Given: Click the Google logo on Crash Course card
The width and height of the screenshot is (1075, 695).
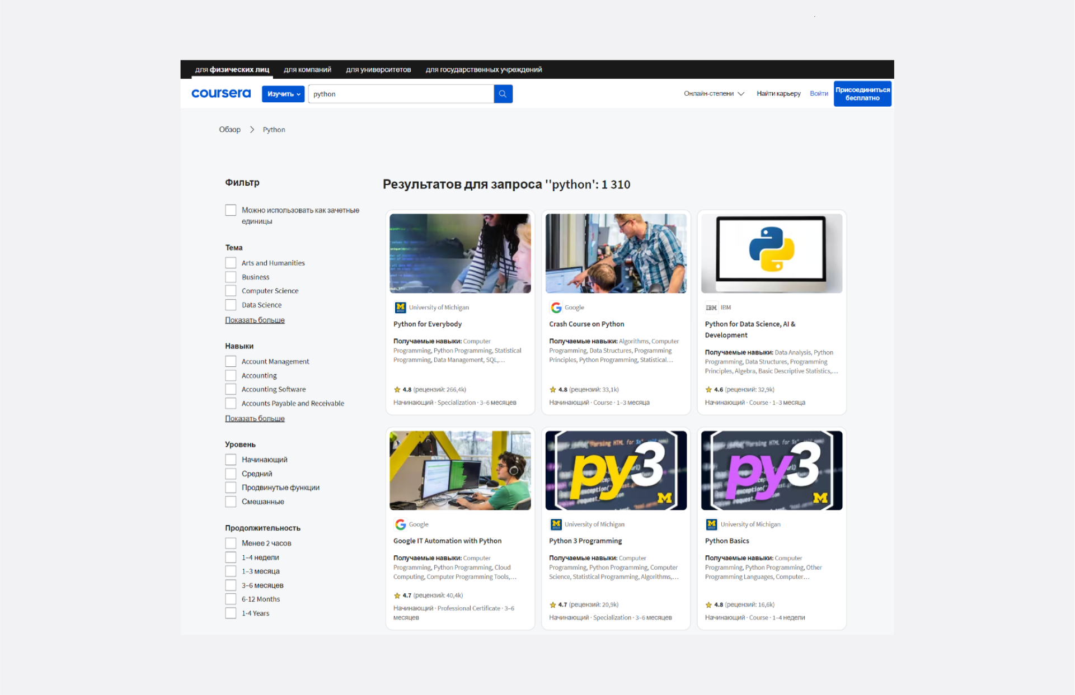Looking at the screenshot, I should (x=556, y=308).
